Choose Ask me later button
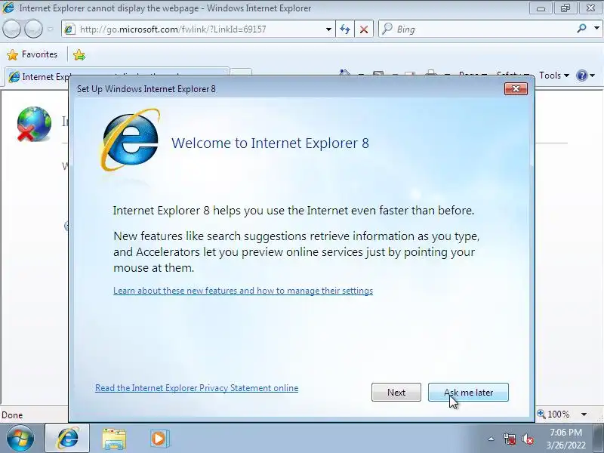604x453 pixels. point(468,392)
